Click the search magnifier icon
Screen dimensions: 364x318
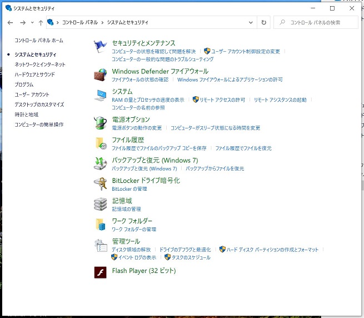(282, 22)
